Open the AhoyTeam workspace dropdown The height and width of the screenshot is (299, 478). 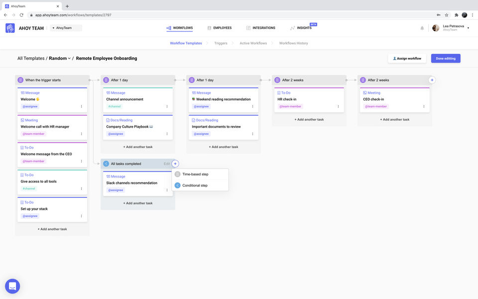pos(66,28)
